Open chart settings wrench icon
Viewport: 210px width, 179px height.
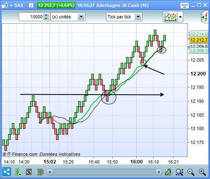point(168,172)
